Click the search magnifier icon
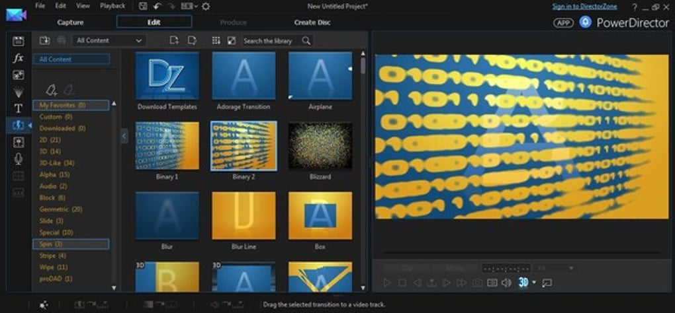The image size is (675, 313). [x=306, y=40]
